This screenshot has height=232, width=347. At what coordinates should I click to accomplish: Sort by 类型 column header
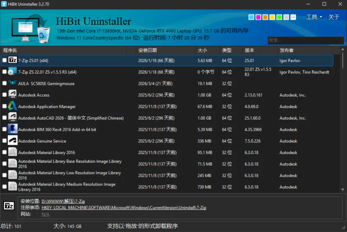pos(231,50)
